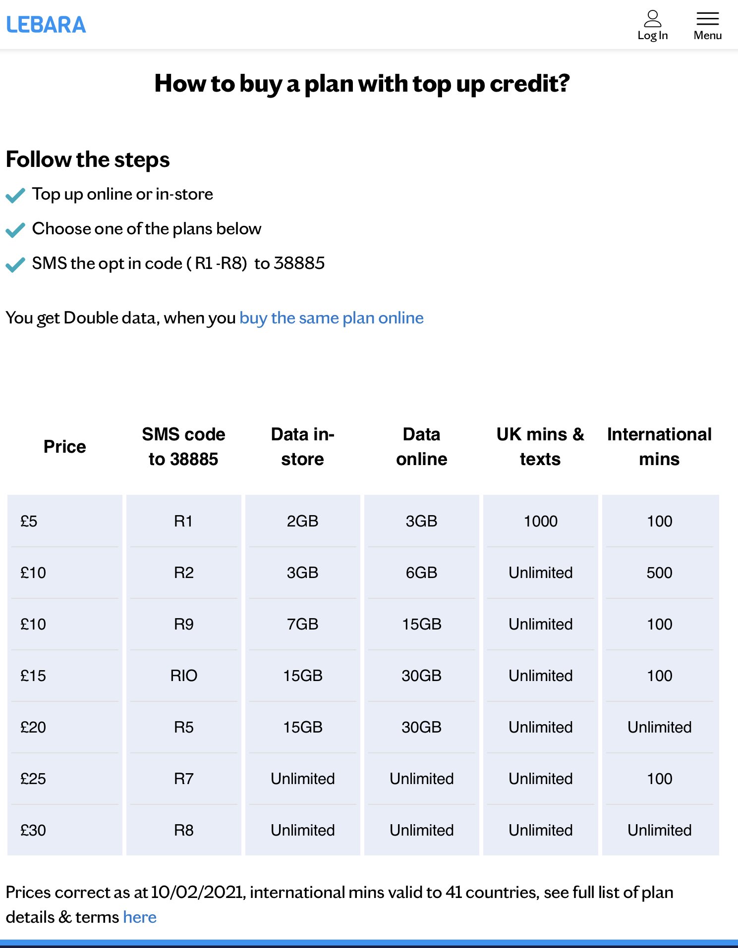
Task: Click the 500 international mins cell
Action: [661, 573]
